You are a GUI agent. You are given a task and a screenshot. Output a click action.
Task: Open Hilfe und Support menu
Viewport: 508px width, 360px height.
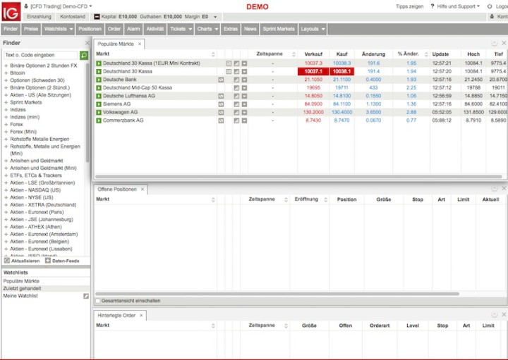tap(455, 6)
